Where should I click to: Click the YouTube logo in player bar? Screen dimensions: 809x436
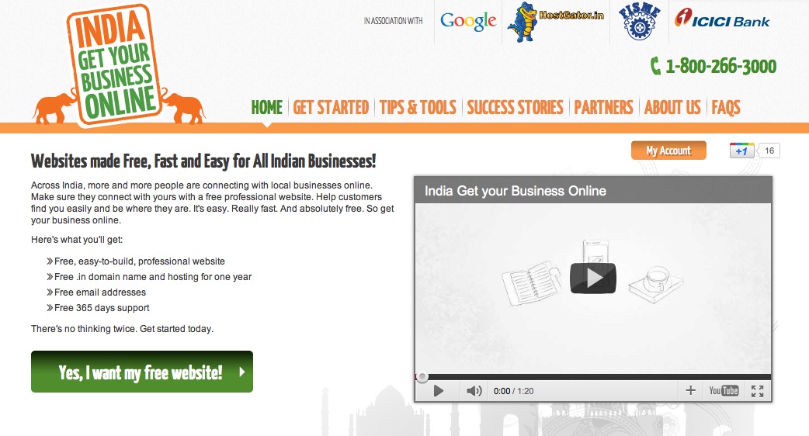pyautogui.click(x=724, y=391)
